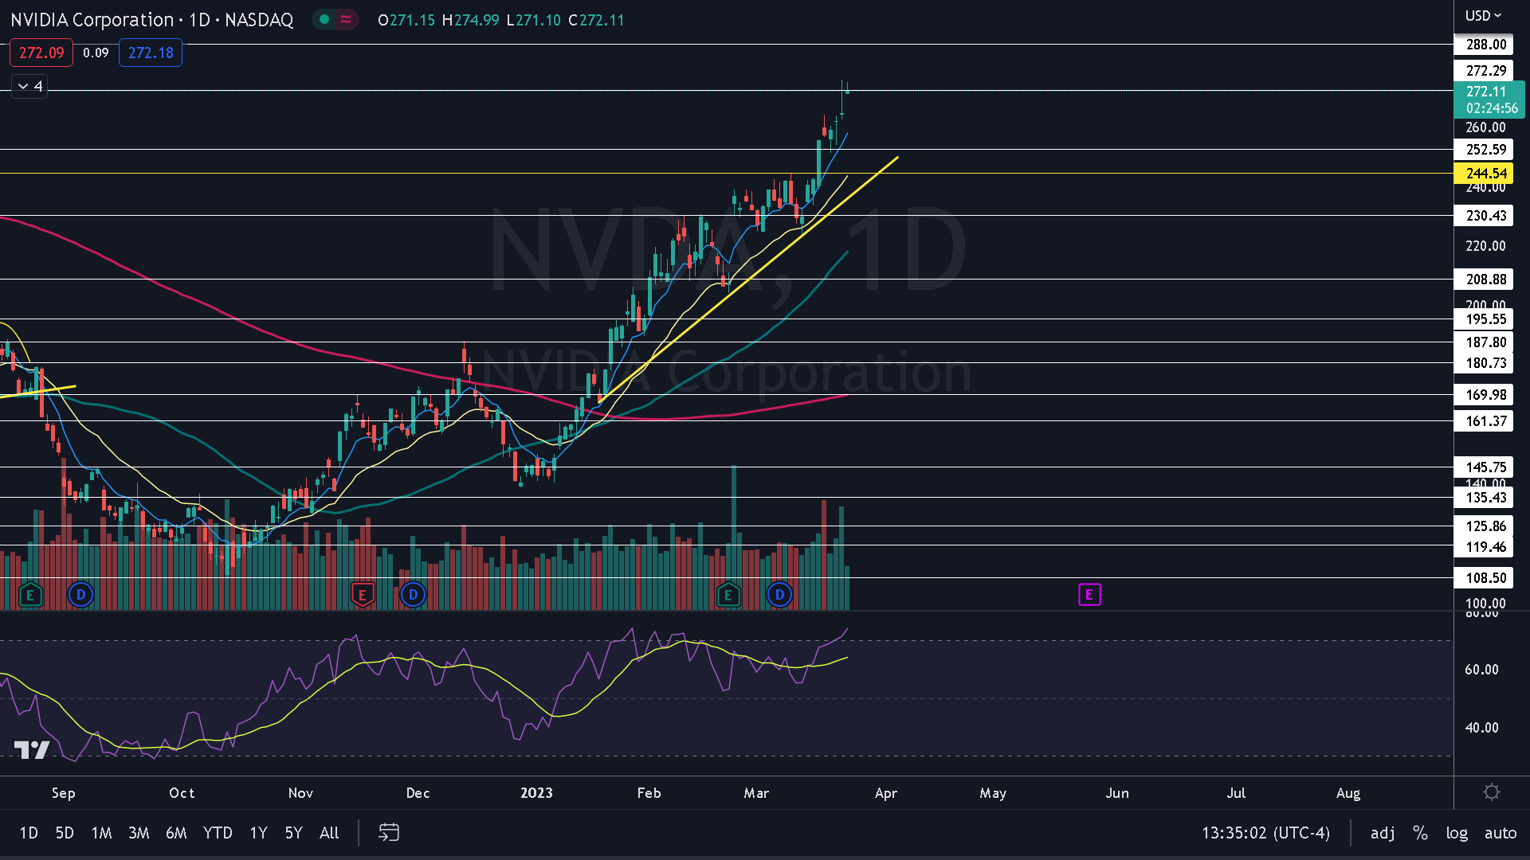Click the Apr label on time axis
This screenshot has width=1530, height=860.
tap(886, 793)
